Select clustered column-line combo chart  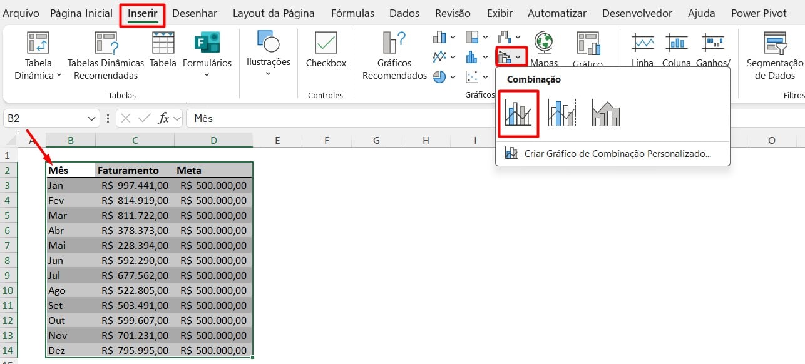pos(518,113)
